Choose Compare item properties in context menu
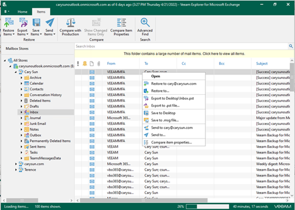 174,142
